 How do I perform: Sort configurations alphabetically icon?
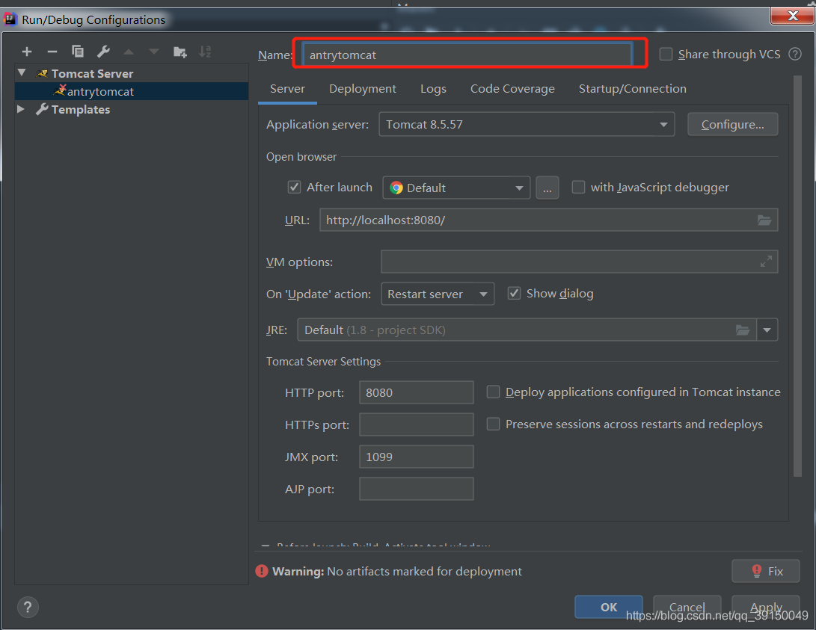coord(205,52)
